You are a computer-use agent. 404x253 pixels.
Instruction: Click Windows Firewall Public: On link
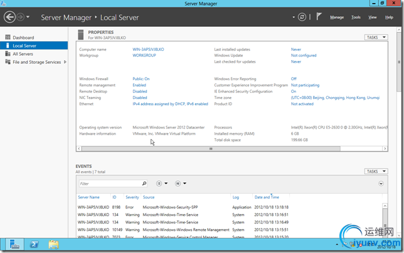(141, 79)
